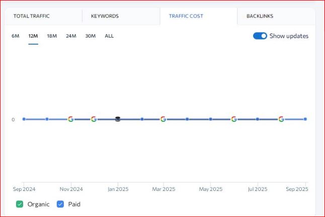This screenshot has height=217, width=325.
Task: Go to the Backlinks tab
Action: [x=260, y=16]
